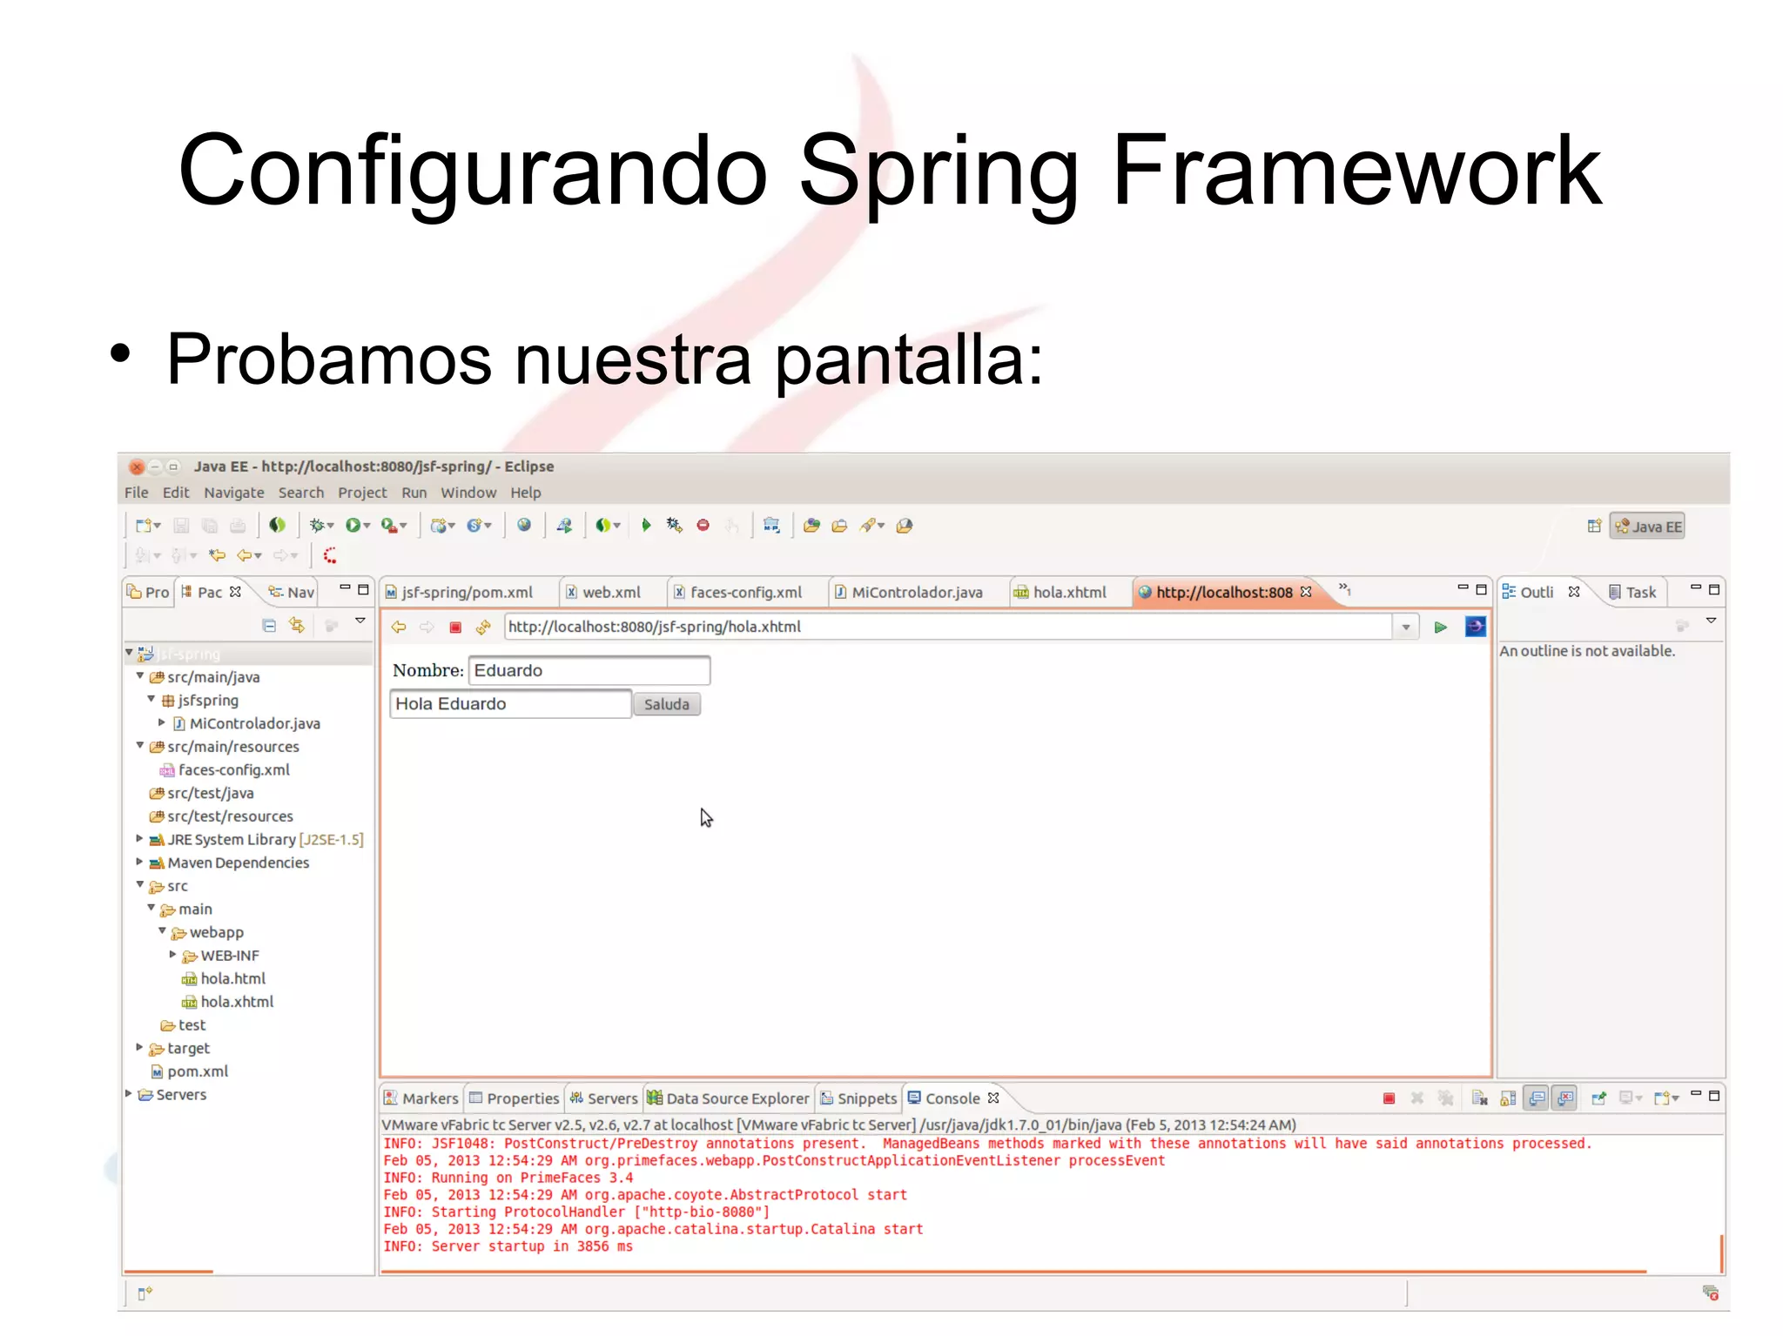Terminate server via red Console stop icon
The height and width of the screenshot is (1336, 1783).
1389,1098
